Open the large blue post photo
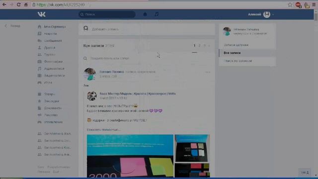This screenshot has height=179, width=318. pyautogui.click(x=130, y=156)
